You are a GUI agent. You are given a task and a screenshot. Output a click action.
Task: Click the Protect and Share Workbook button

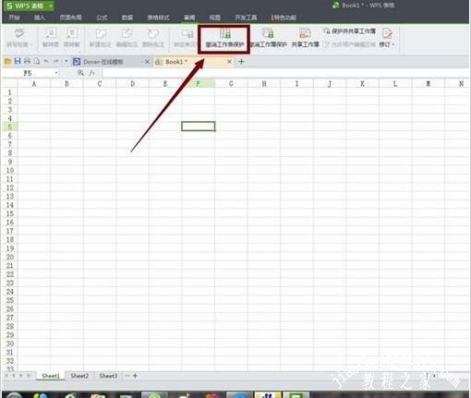point(349,31)
